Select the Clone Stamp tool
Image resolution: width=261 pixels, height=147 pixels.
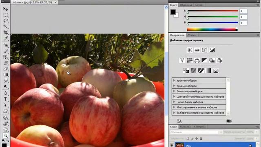[5, 57]
